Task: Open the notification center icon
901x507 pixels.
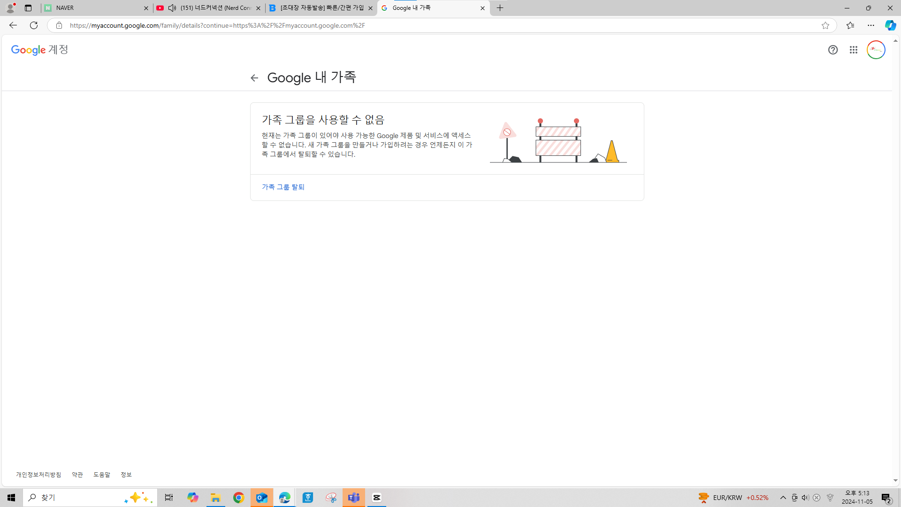Action: pos(886,498)
